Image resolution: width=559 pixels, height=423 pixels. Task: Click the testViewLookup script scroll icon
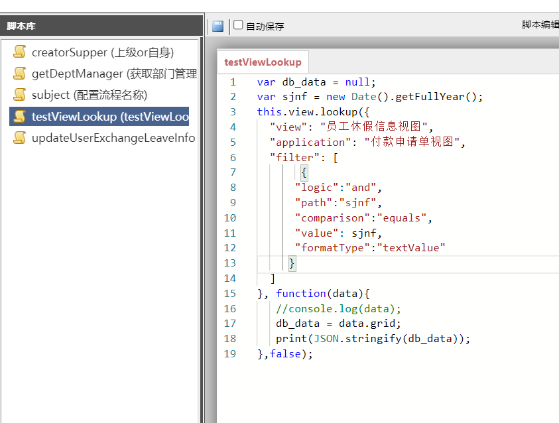point(20,117)
